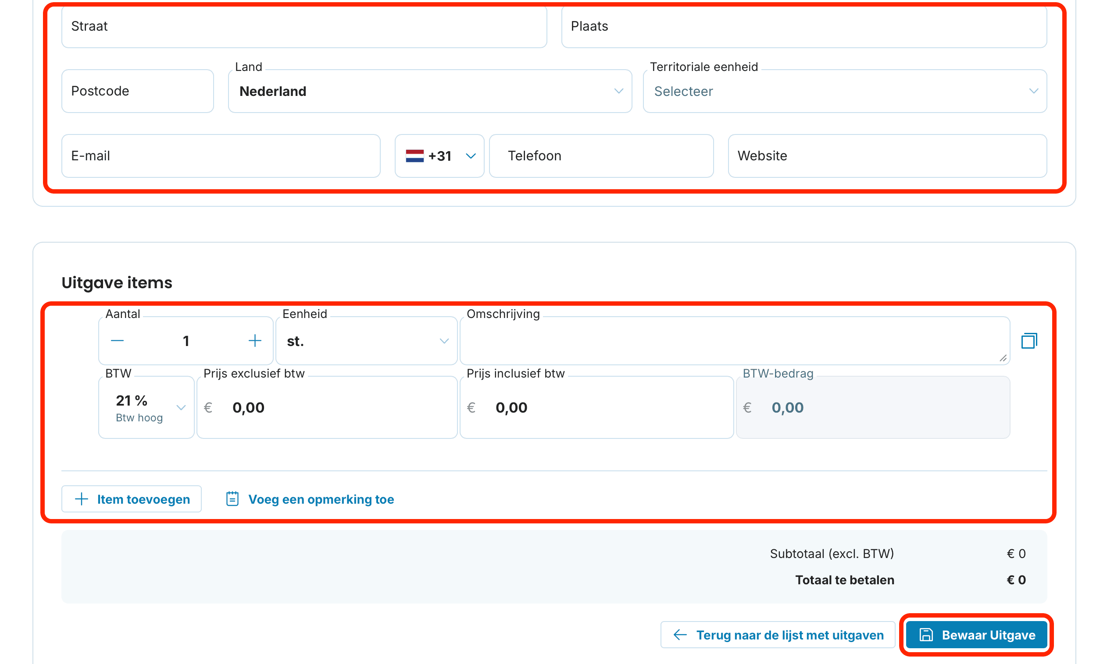Click the Netherlands flag in phone prefix

pos(414,156)
